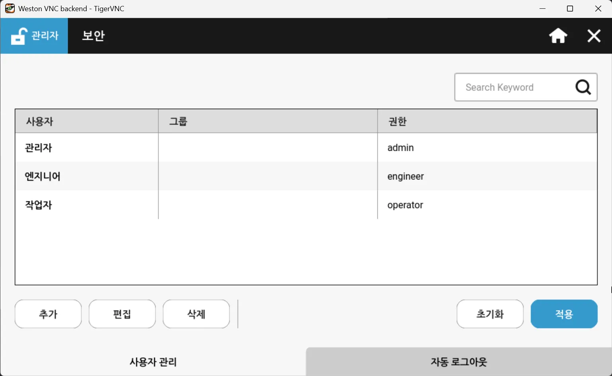Apply changes with the 적용 button

(x=564, y=314)
